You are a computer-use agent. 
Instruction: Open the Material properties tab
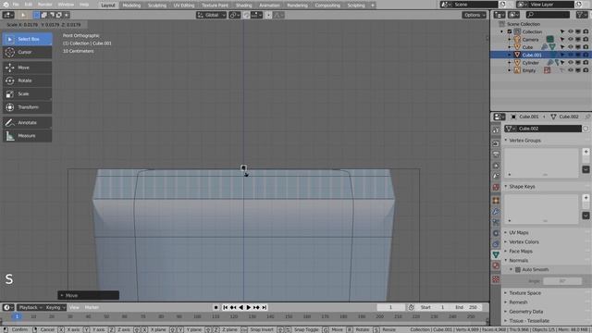tap(496, 266)
